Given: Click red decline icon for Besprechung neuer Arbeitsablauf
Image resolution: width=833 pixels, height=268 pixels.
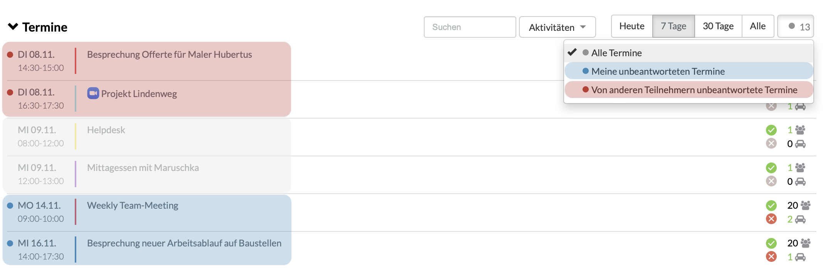Looking at the screenshot, I should pyautogui.click(x=771, y=257).
